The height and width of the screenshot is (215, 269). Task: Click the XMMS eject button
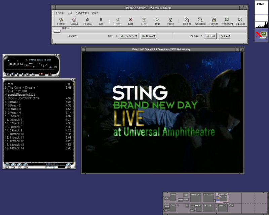tap(33, 74)
